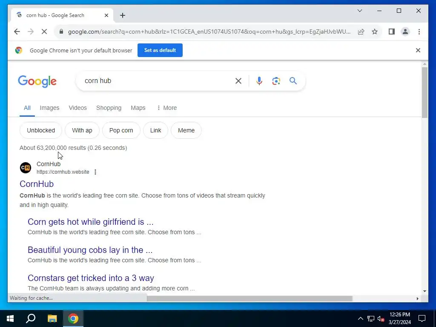Apply the 'With ap' suggestion chip
The width and height of the screenshot is (436, 327).
(x=82, y=130)
